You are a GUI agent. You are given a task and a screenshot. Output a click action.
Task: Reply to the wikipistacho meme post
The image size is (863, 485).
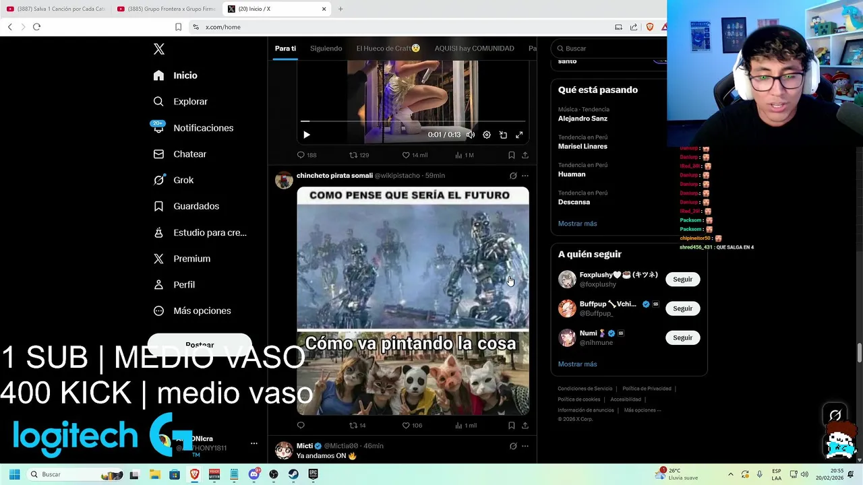301,426
